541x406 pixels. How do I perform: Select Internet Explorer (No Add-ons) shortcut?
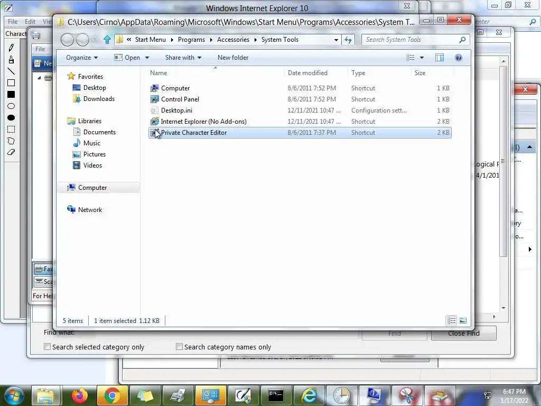point(300,121)
